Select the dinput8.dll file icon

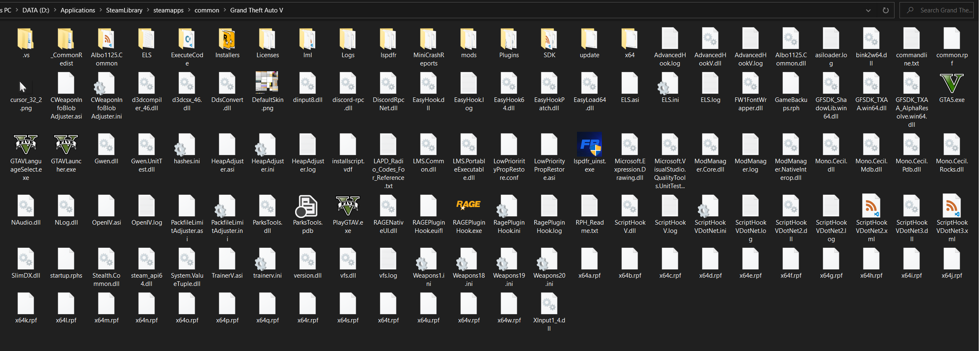[308, 83]
